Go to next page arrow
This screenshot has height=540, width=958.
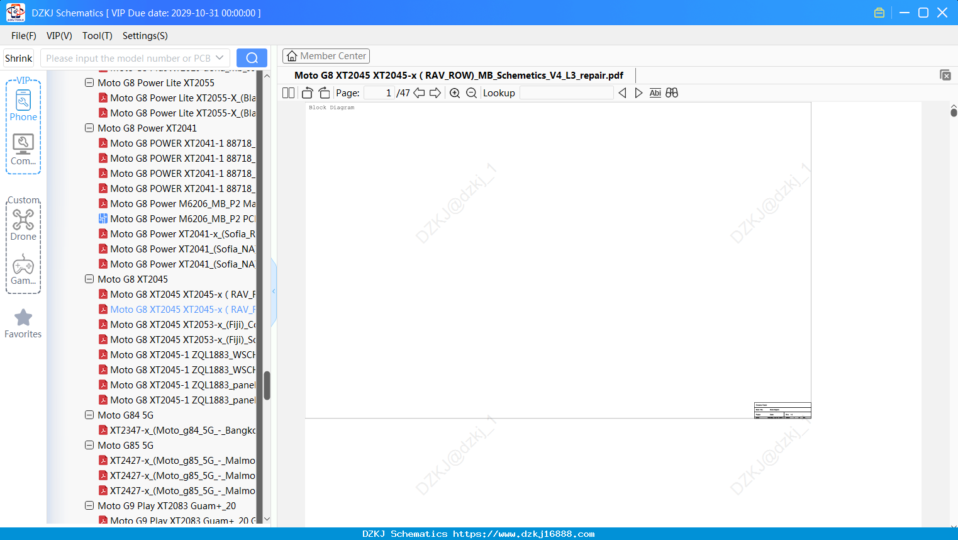[x=435, y=93]
